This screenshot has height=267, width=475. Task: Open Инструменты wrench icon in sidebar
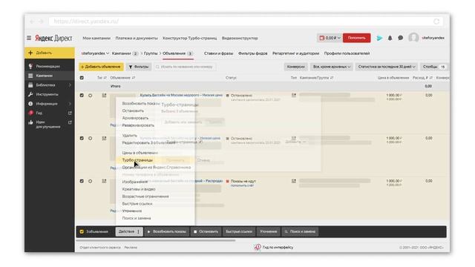(30, 94)
